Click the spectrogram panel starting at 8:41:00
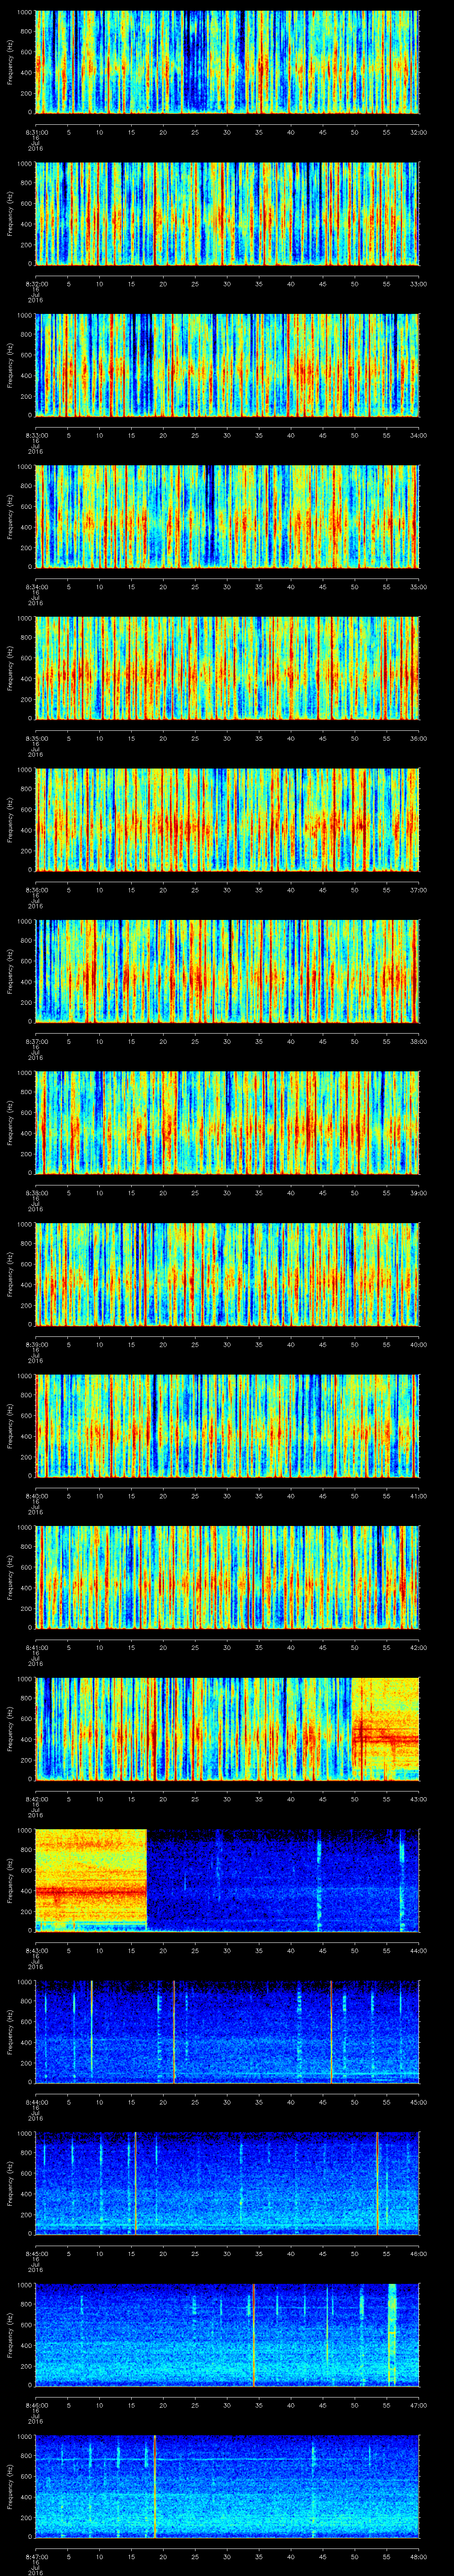The width and height of the screenshot is (454, 2576). [227, 1577]
